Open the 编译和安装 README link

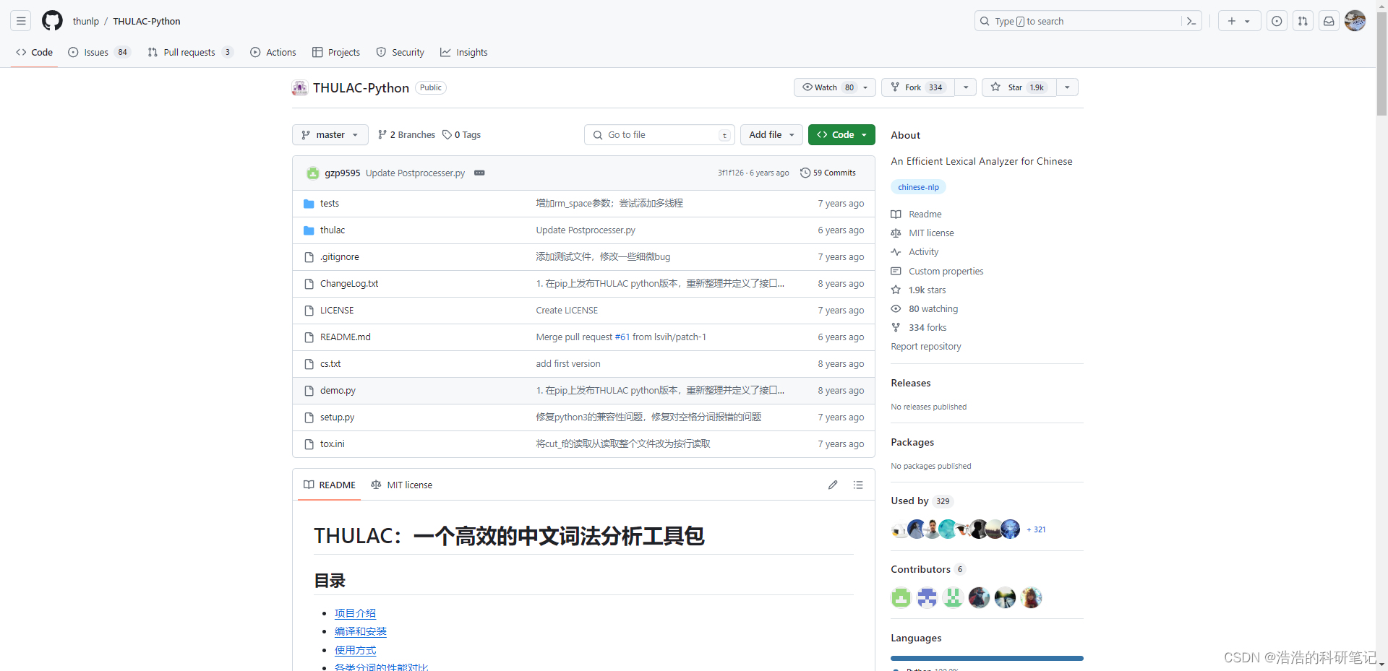point(361,631)
